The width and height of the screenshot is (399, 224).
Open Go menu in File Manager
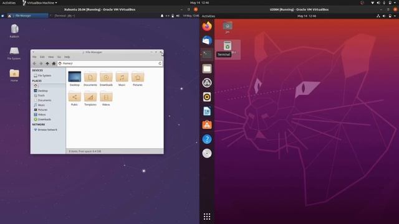click(x=59, y=57)
